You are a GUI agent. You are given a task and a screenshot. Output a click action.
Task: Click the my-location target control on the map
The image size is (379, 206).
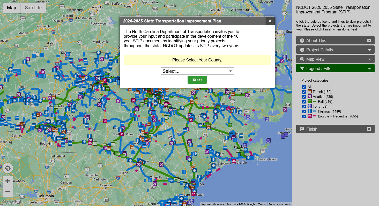(x=8, y=168)
